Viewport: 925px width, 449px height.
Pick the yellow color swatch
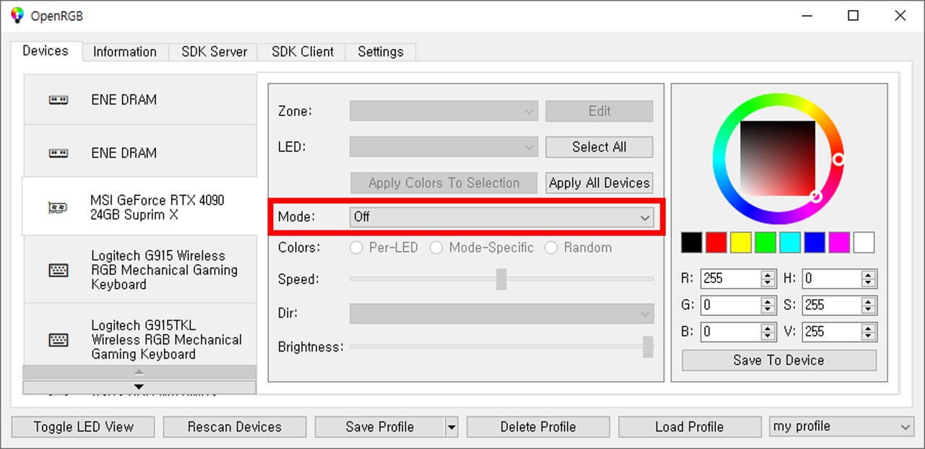pos(741,243)
